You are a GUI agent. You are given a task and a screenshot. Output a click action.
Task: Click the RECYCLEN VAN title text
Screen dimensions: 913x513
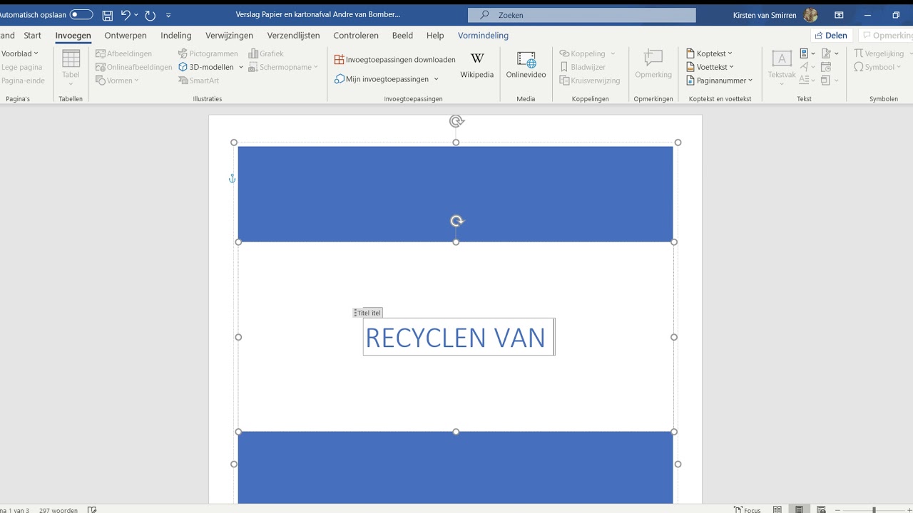[x=455, y=338]
